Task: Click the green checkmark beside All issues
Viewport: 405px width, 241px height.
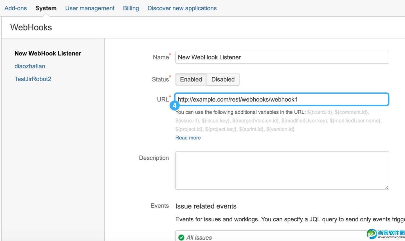Action: [181, 238]
